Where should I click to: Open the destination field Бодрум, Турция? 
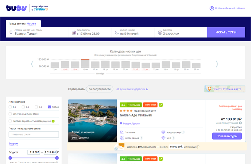(x=37, y=32)
